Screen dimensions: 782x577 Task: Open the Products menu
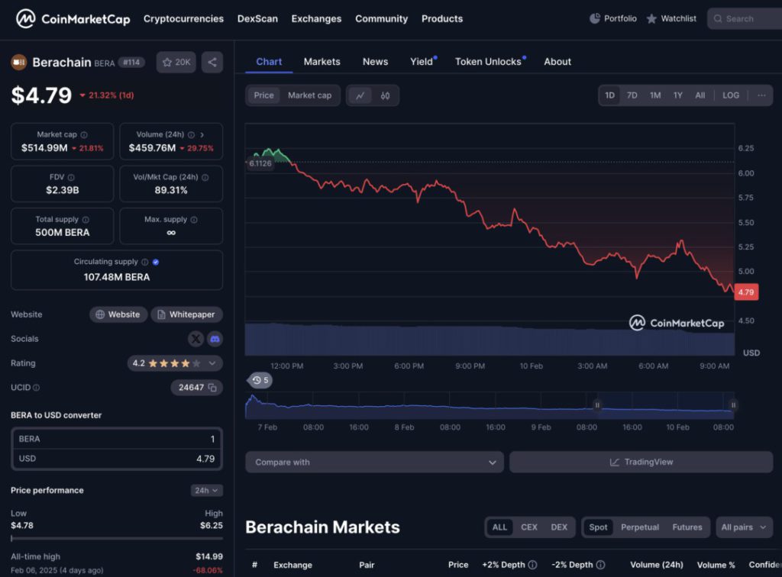click(442, 19)
